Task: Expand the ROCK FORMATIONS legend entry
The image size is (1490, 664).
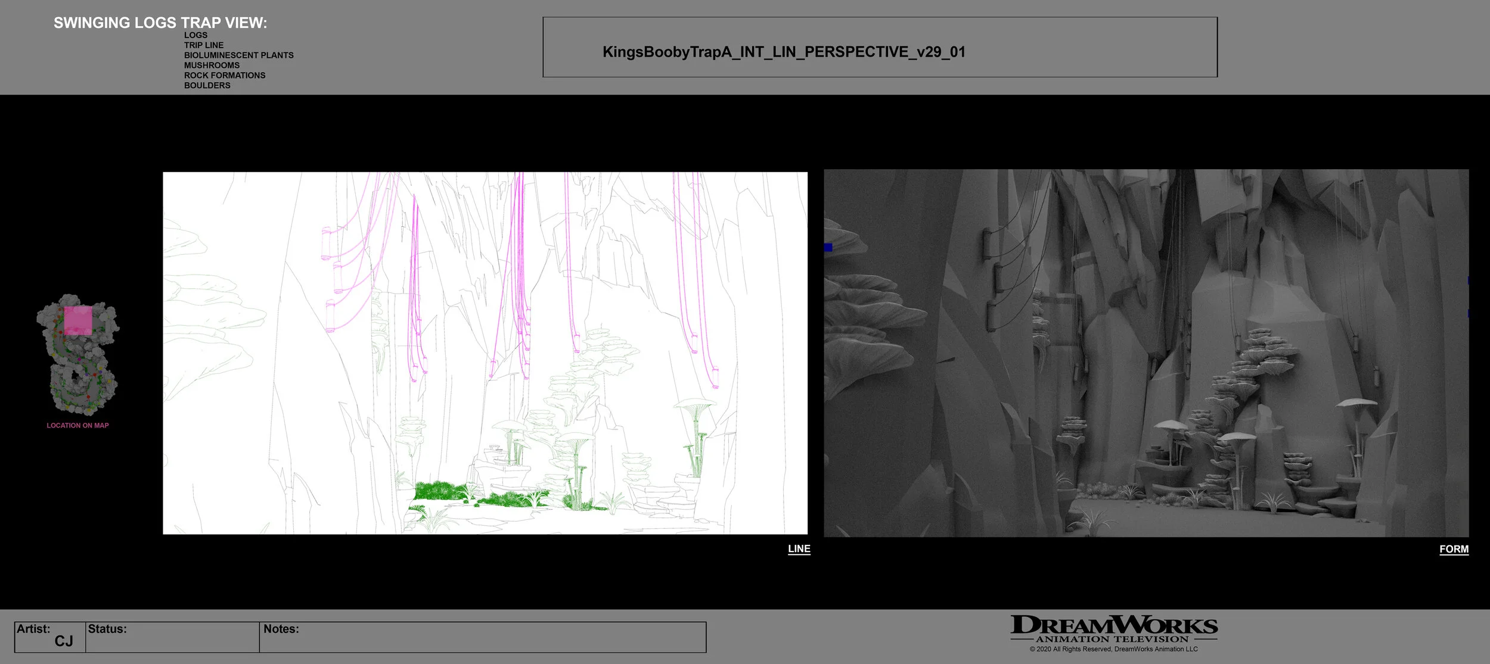Action: click(x=225, y=75)
